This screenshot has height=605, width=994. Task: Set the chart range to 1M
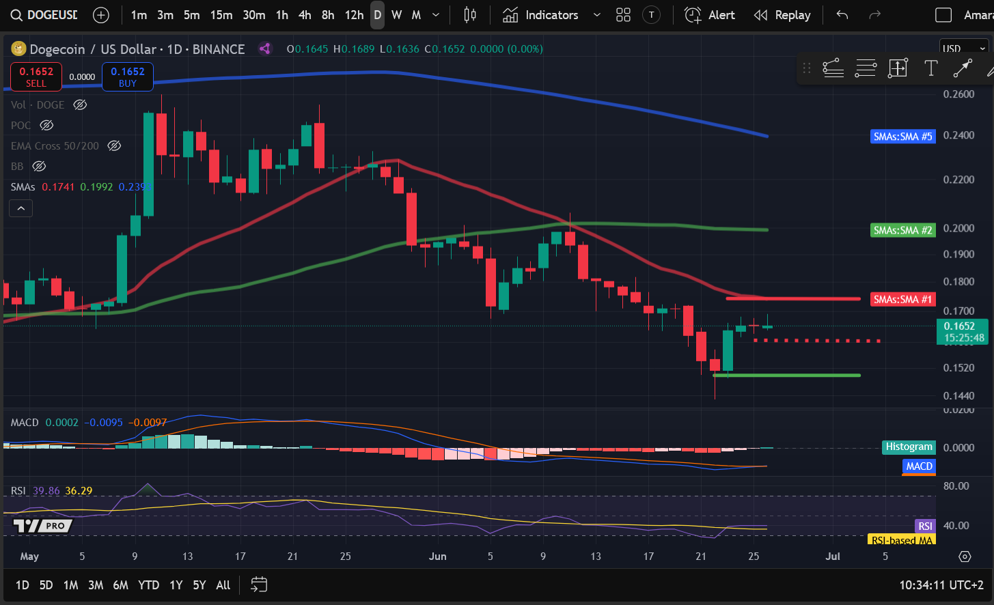pos(70,585)
